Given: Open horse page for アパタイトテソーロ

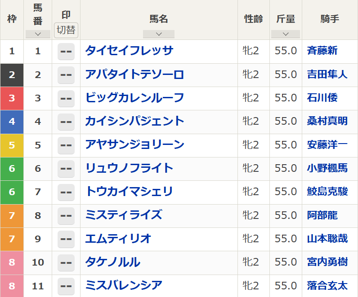Looking at the screenshot, I should tap(134, 74).
